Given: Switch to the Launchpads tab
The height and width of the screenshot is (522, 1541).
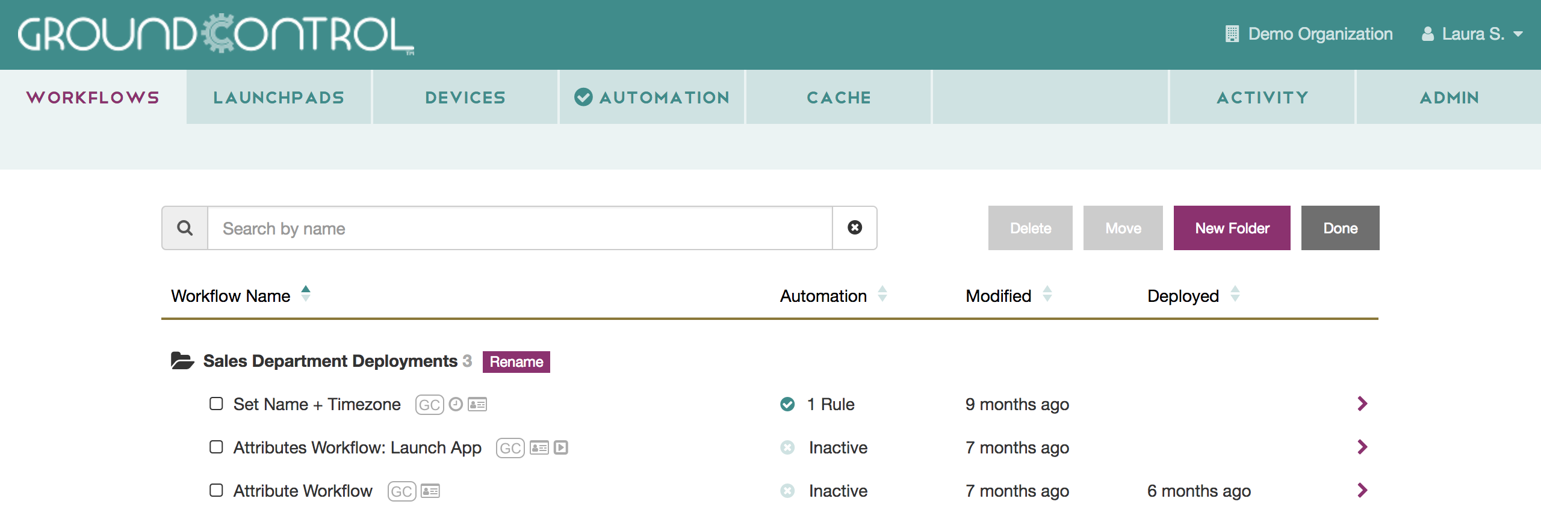Looking at the screenshot, I should coord(279,97).
